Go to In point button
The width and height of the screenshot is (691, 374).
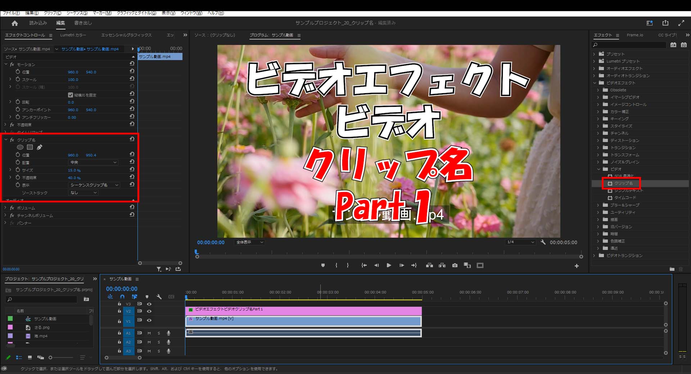(364, 265)
